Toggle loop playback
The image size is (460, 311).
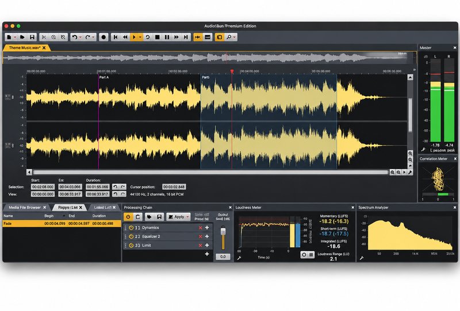coord(148,37)
